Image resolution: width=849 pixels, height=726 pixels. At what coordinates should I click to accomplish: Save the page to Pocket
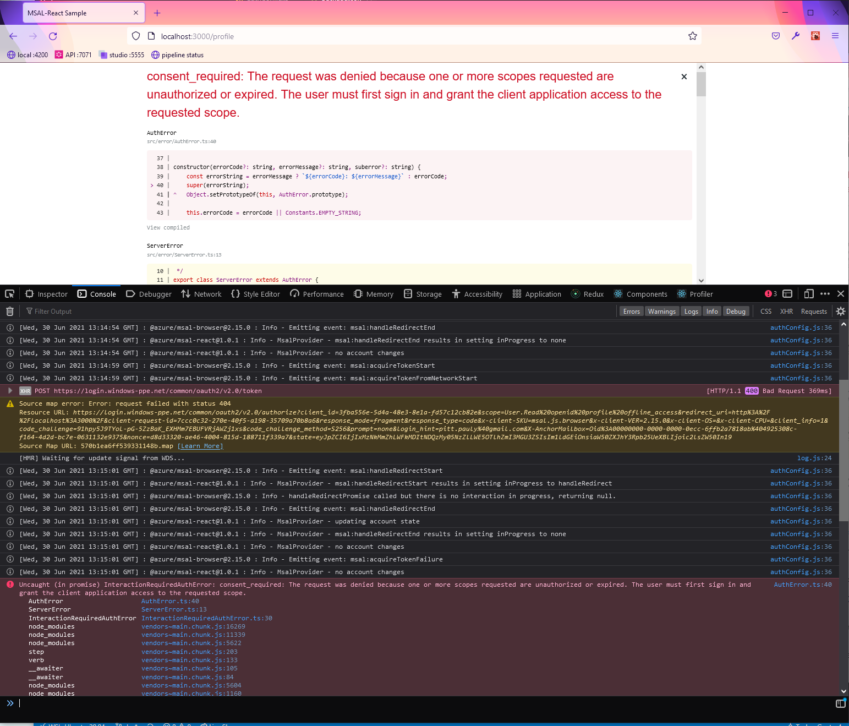pyautogui.click(x=775, y=36)
